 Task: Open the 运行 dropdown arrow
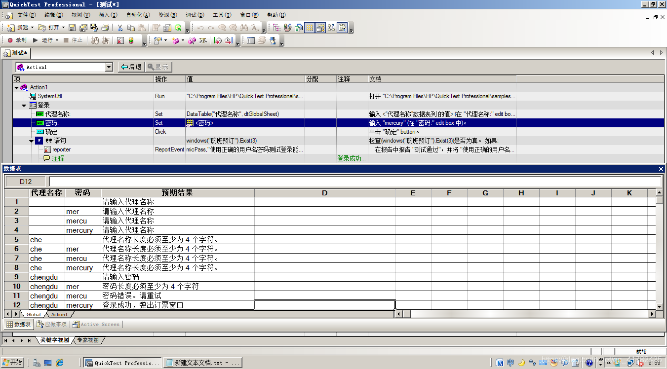(x=57, y=40)
